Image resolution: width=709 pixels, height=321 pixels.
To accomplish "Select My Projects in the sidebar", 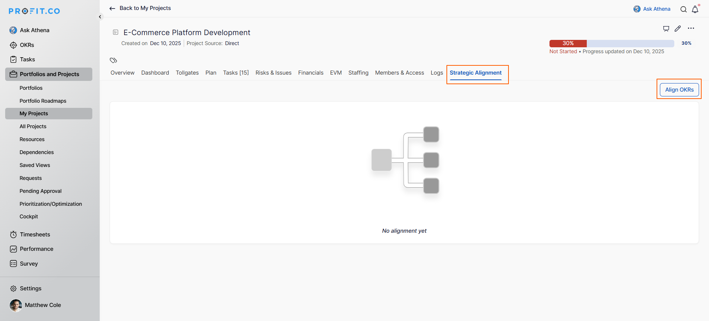I will pyautogui.click(x=49, y=113).
